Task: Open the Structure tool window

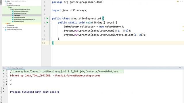Action: 1,90
